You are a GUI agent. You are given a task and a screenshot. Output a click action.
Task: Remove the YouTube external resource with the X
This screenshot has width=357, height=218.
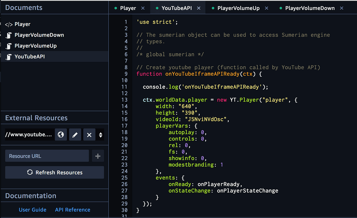(89, 135)
